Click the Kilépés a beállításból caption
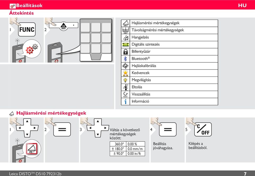Viewport: 255px width, 176px height. tap(198, 146)
